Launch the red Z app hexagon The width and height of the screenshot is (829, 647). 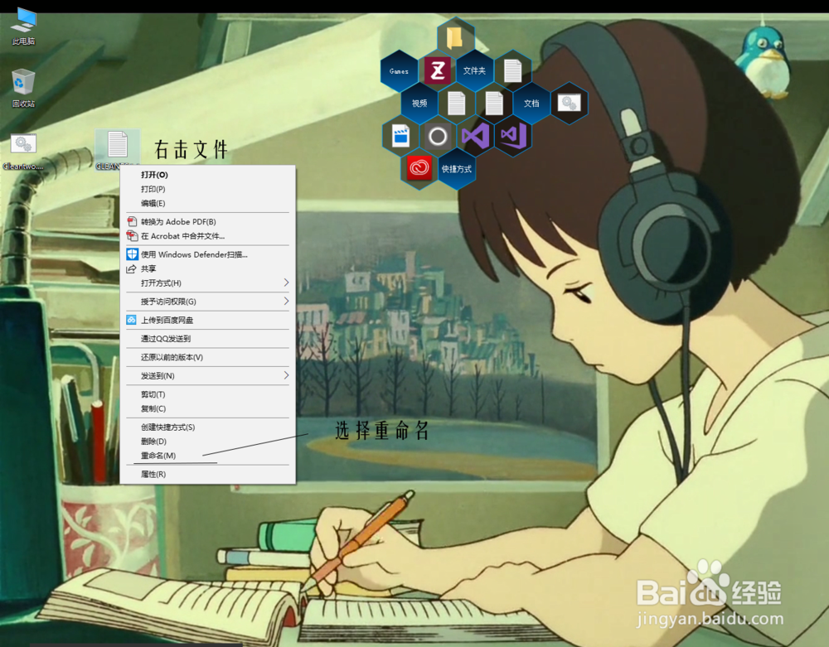437,70
